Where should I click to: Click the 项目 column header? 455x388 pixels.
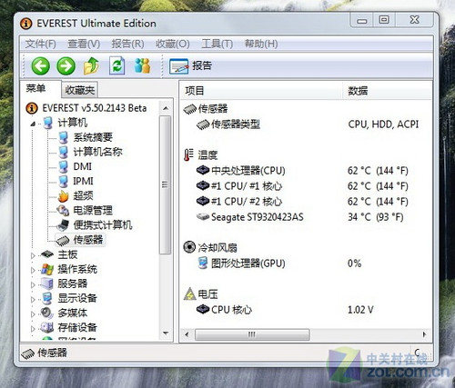pos(261,91)
